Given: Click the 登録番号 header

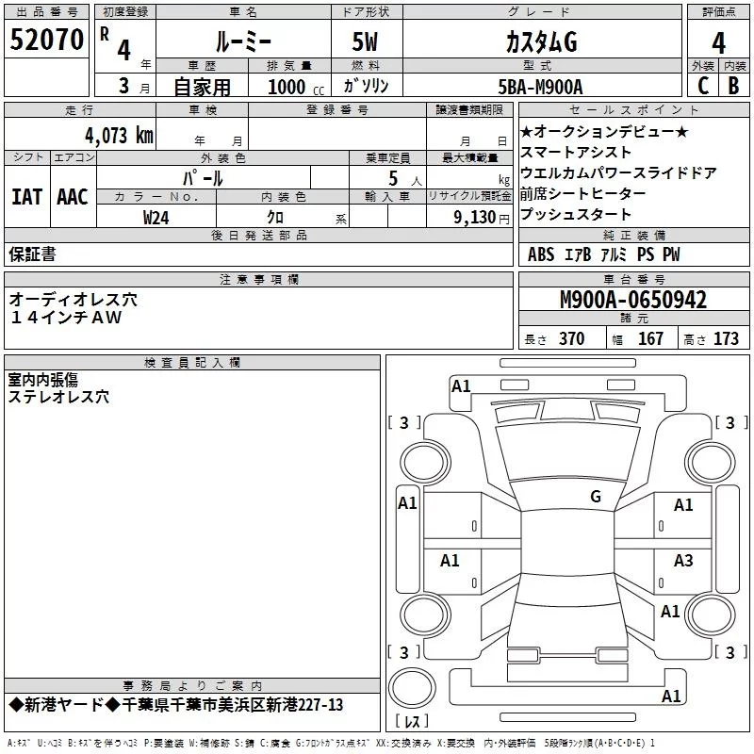Looking at the screenshot, I should (337, 110).
